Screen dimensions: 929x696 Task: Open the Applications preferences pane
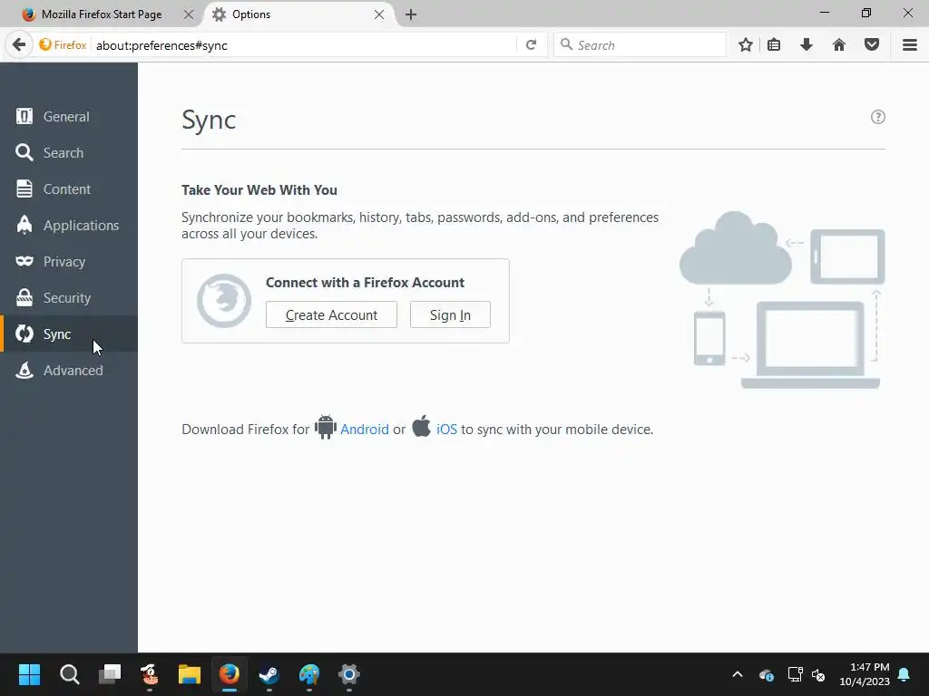69,226
